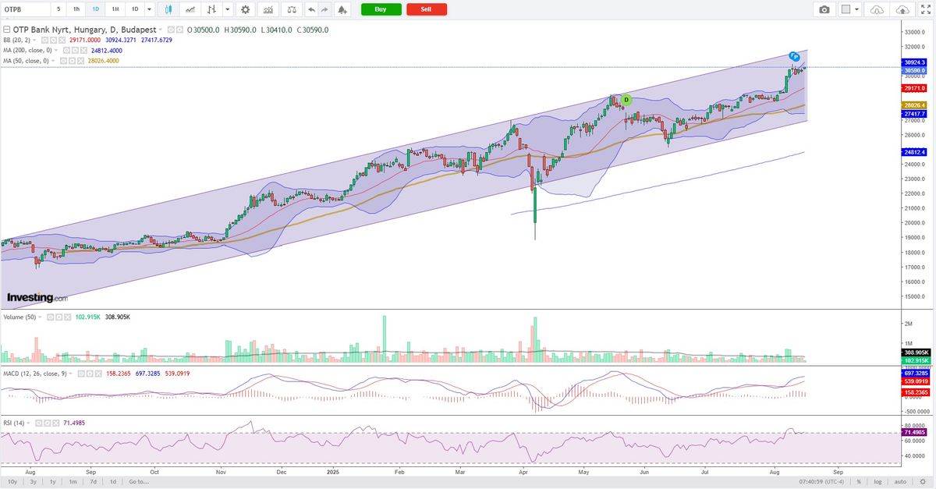The image size is (936, 489).
Task: Switch to candlestick chart style
Action: (x=169, y=9)
